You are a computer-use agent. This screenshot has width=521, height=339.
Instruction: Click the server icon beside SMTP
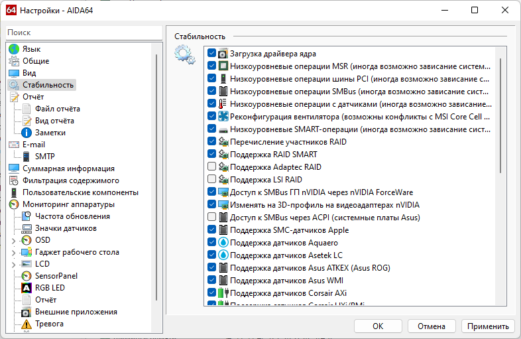click(x=27, y=157)
